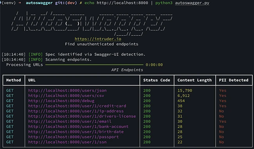Click content length value 31

[x=180, y=116]
